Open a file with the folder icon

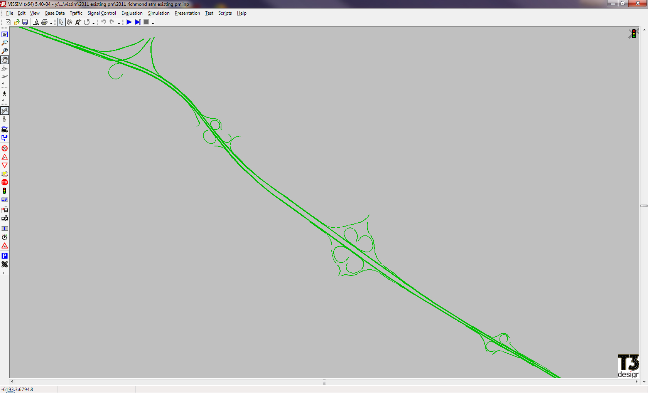coord(17,22)
